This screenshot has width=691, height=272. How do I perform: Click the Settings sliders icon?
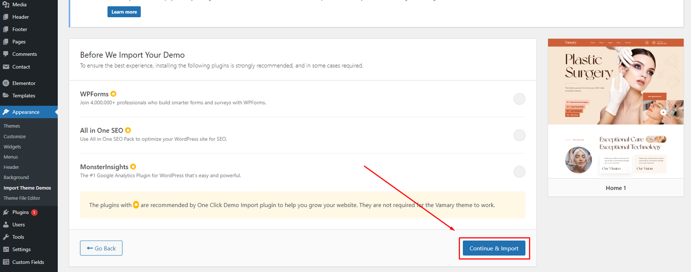pyautogui.click(x=6, y=249)
